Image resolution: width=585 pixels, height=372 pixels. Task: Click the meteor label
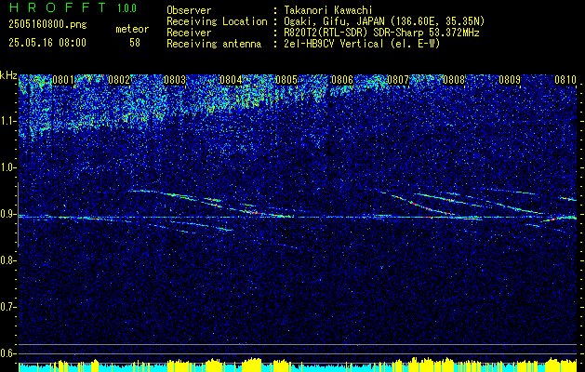(132, 29)
